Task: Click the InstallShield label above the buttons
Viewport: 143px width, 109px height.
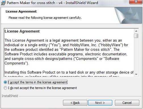Action: 10,96
